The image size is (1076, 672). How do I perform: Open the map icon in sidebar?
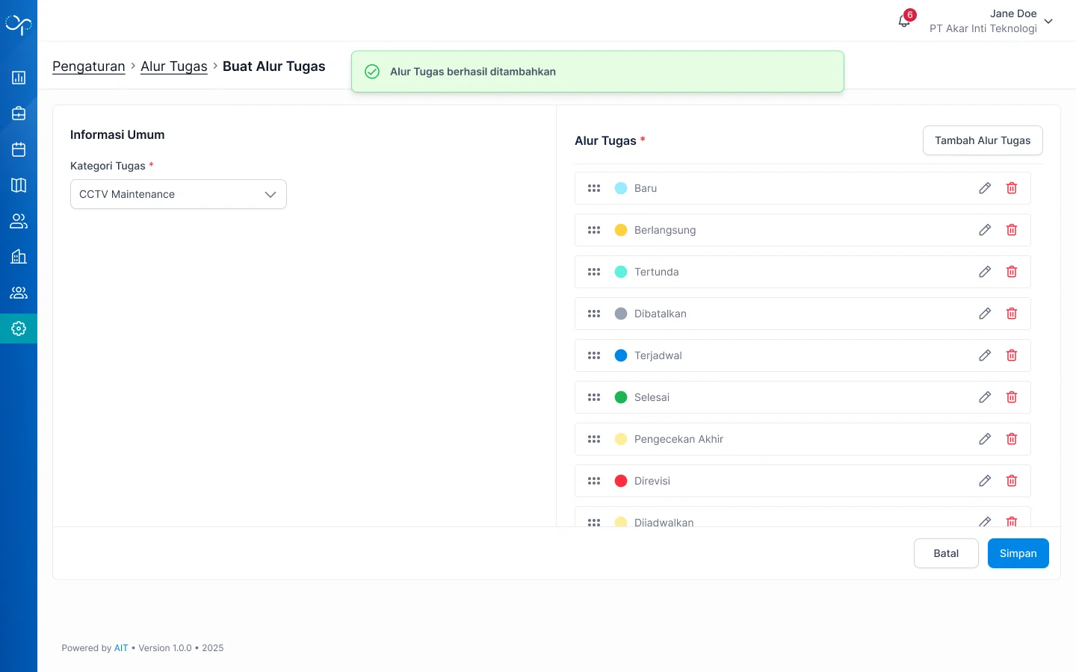point(19,185)
